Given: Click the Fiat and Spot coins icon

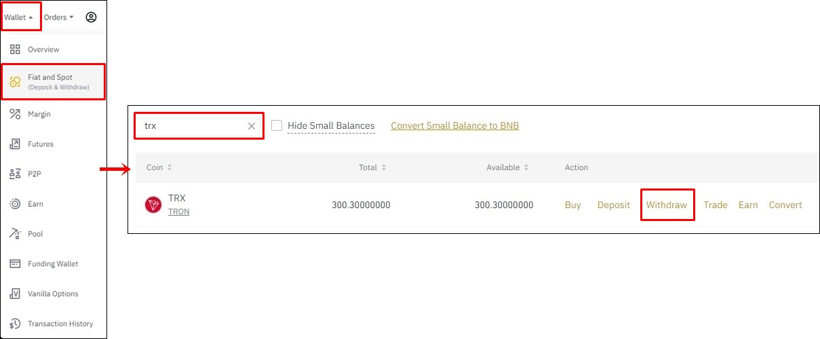Looking at the screenshot, I should (x=15, y=81).
